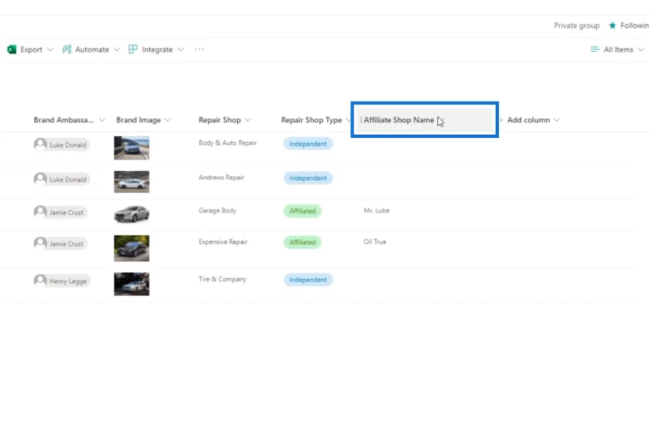649x433 pixels.
Task: Open the Repair Shop Type column chevron
Action: click(x=348, y=120)
